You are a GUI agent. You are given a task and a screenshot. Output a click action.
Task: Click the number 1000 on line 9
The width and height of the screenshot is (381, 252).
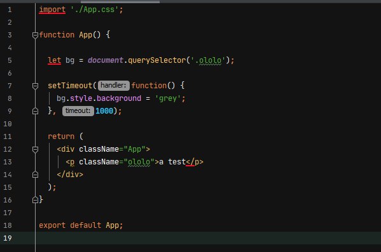coord(104,111)
